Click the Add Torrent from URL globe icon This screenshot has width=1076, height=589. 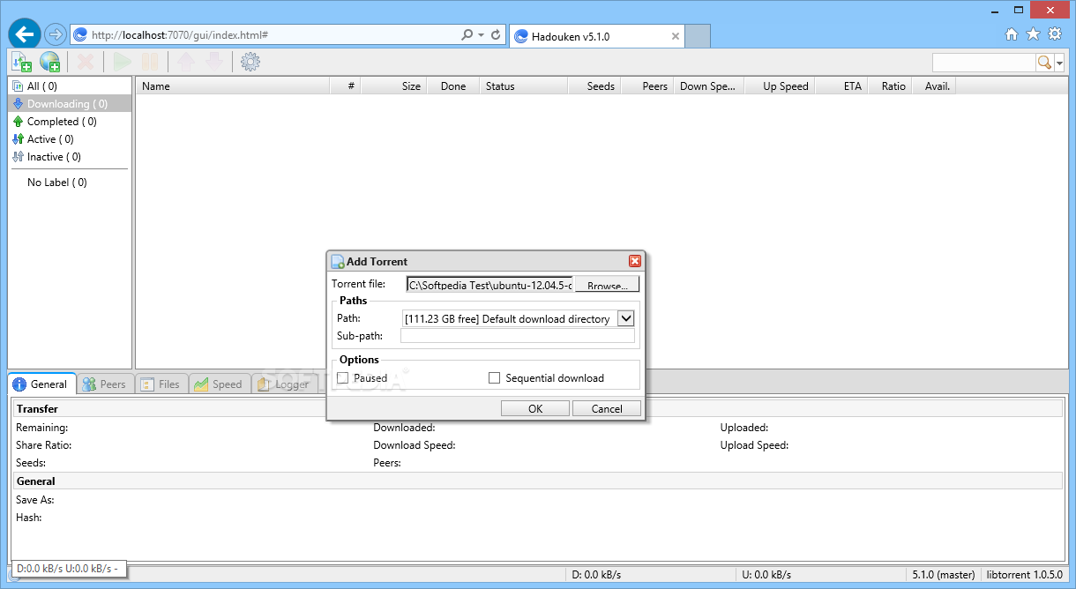[x=49, y=62]
